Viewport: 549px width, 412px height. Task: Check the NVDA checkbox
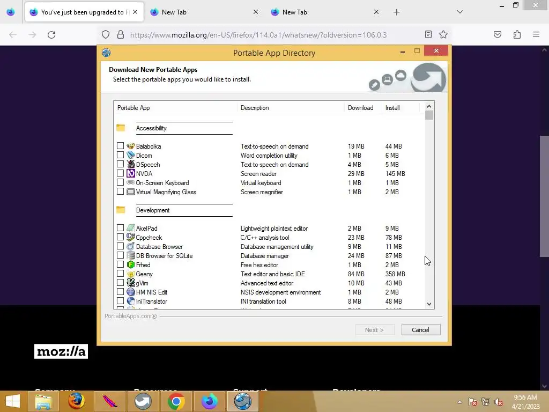click(120, 173)
